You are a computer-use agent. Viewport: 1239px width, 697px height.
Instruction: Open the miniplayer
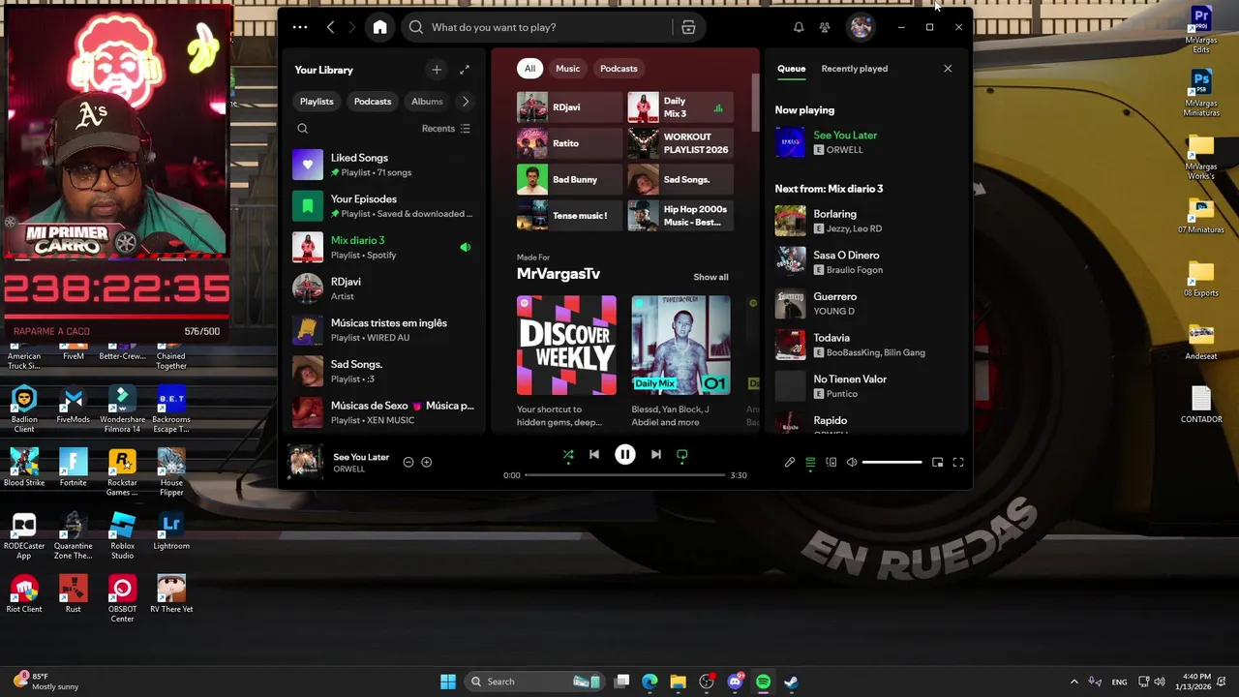[x=937, y=463]
